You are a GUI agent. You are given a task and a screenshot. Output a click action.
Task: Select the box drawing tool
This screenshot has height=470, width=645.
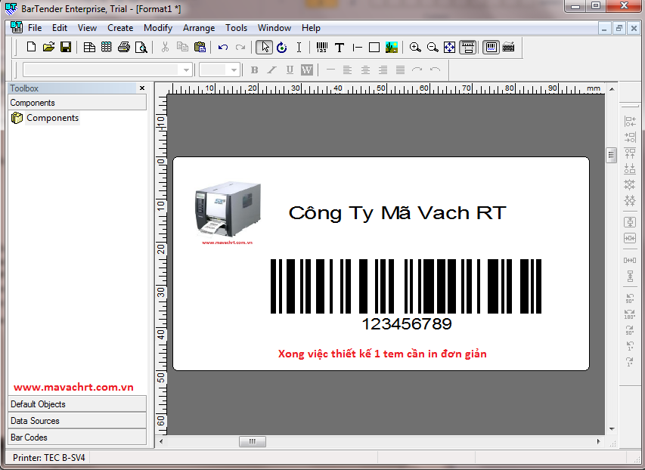(x=374, y=47)
